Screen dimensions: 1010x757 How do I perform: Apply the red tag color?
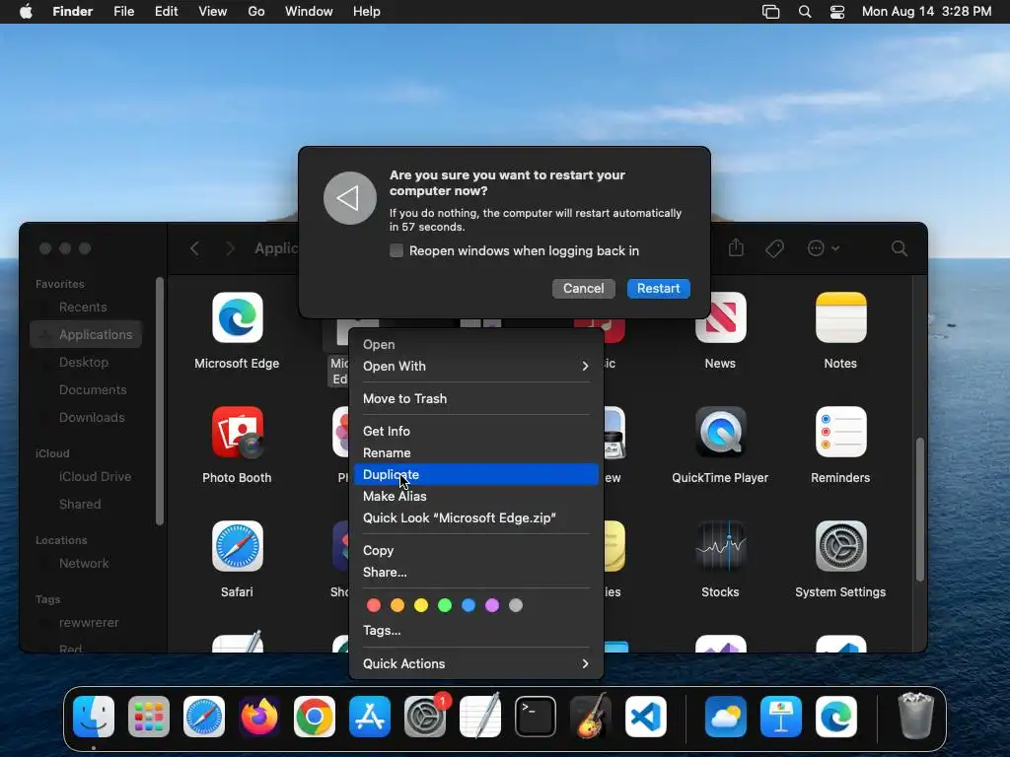pyautogui.click(x=374, y=605)
